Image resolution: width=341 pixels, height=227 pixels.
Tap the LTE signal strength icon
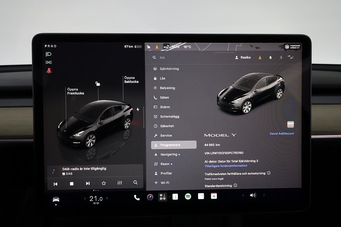click(x=290, y=57)
